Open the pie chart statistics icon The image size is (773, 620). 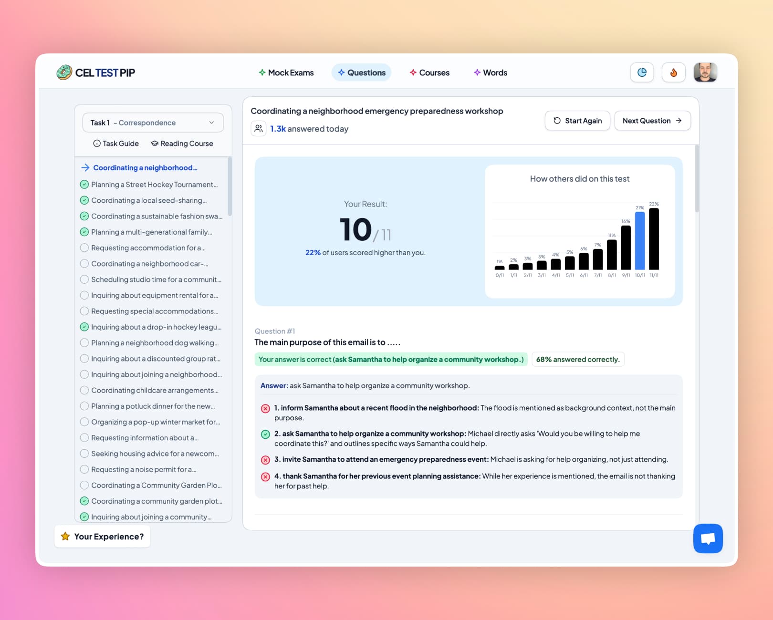coord(642,72)
